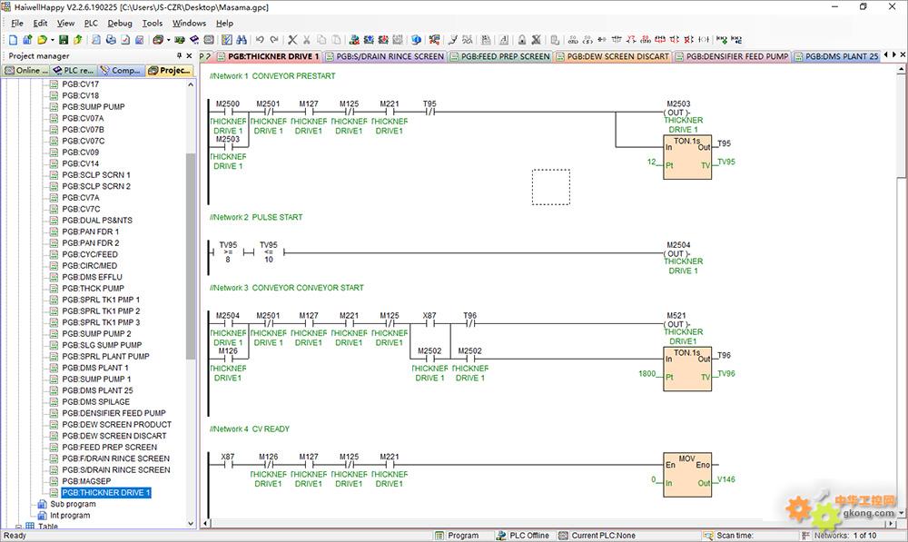Switch to PGB:DMS PLANT 25 editor tab

(x=836, y=56)
